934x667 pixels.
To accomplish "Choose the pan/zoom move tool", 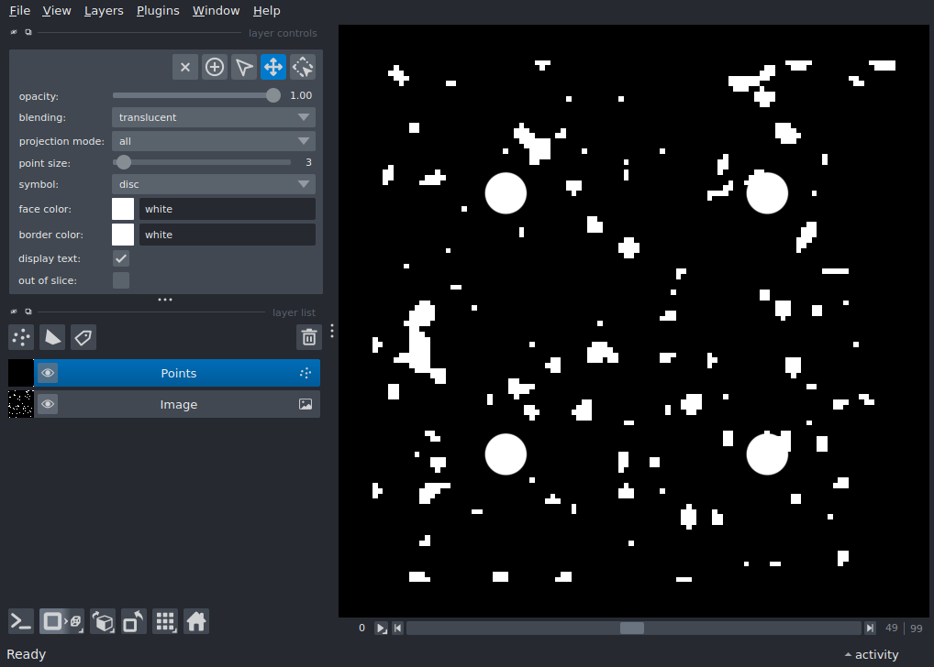I will pyautogui.click(x=273, y=67).
